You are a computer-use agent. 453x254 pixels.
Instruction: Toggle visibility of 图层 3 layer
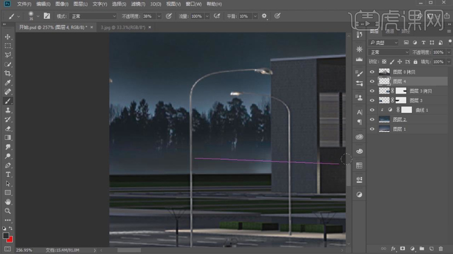tap(372, 101)
